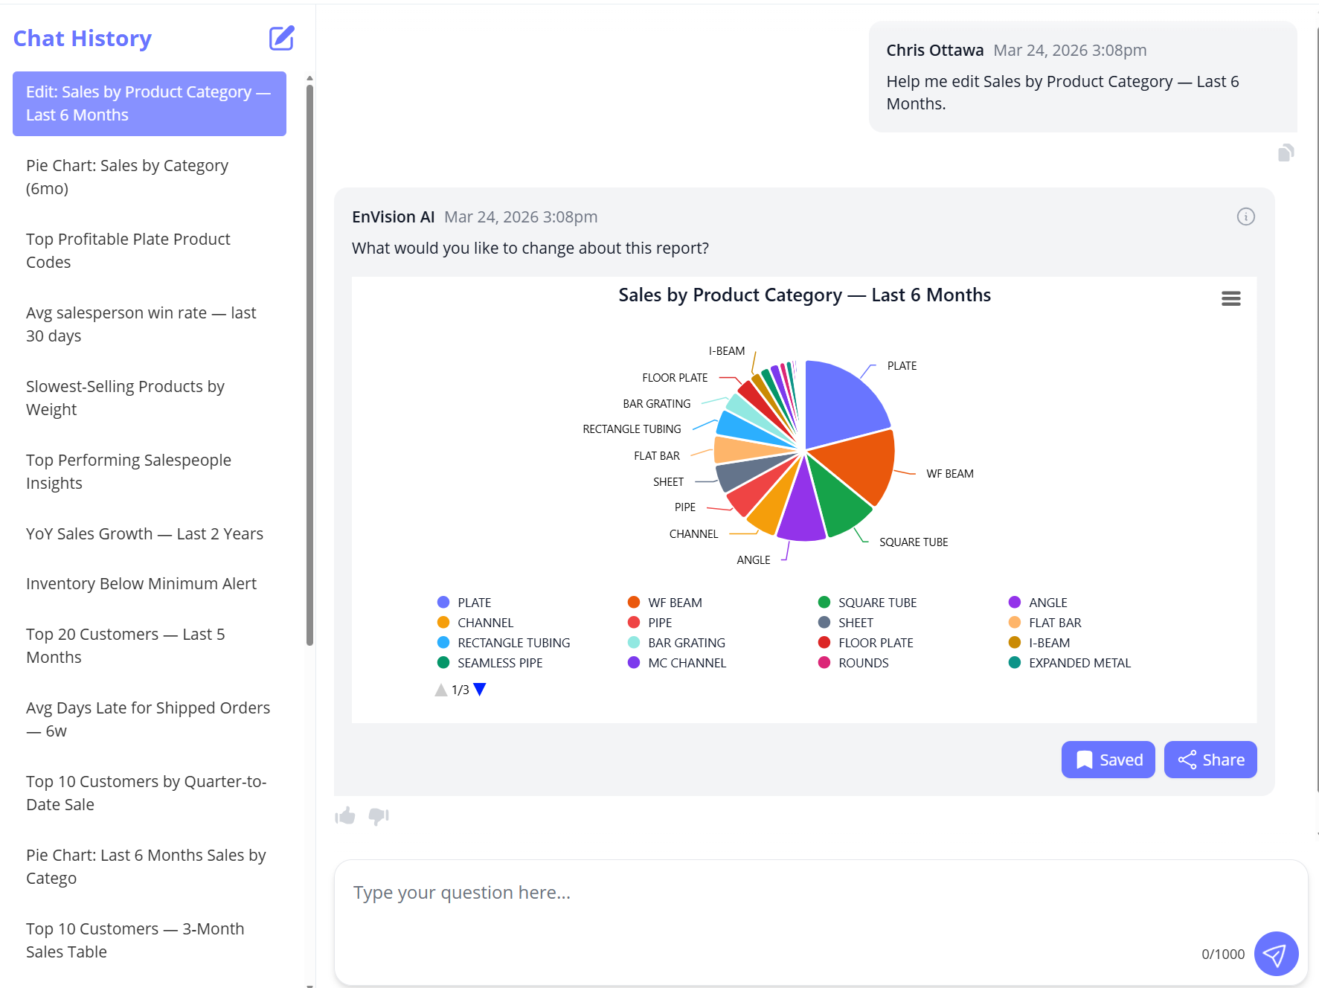Click the '0/1000' character counter

(x=1223, y=955)
